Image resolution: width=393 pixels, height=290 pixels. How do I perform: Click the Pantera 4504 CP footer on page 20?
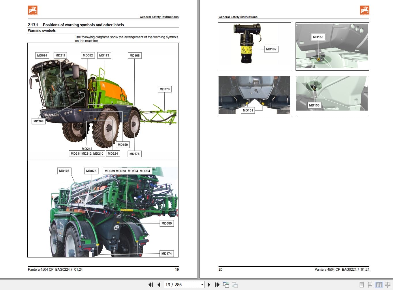[x=342, y=270]
